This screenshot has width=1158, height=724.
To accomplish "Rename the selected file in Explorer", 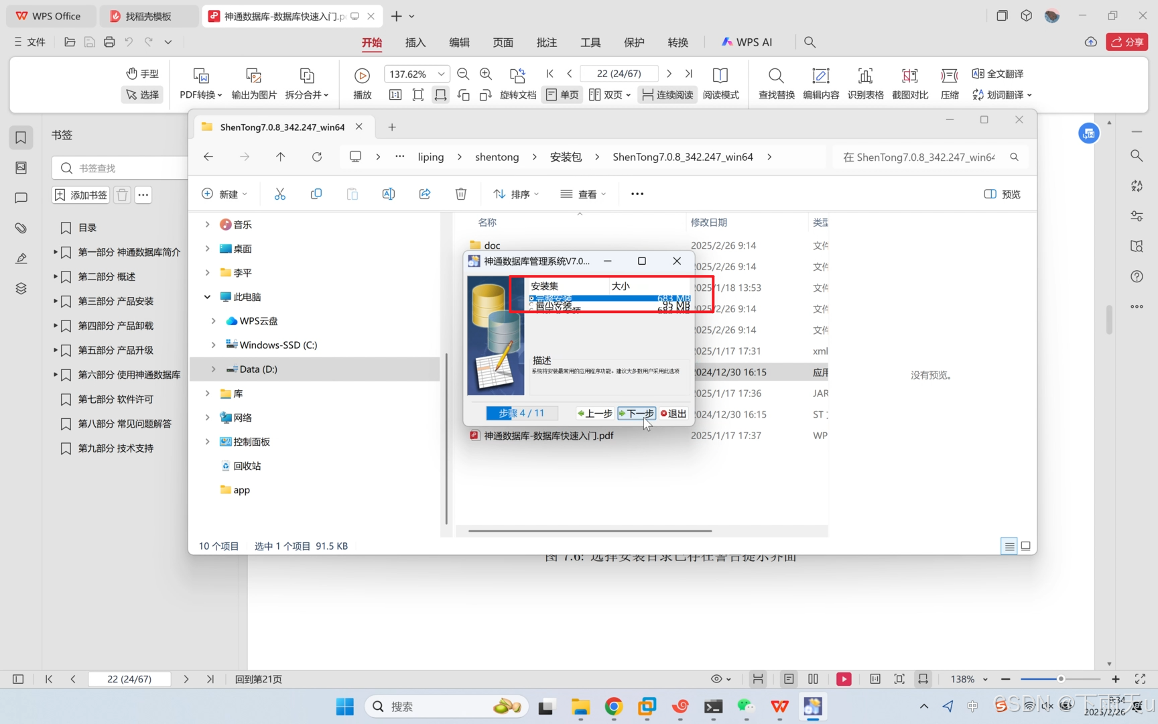I will click(x=389, y=194).
